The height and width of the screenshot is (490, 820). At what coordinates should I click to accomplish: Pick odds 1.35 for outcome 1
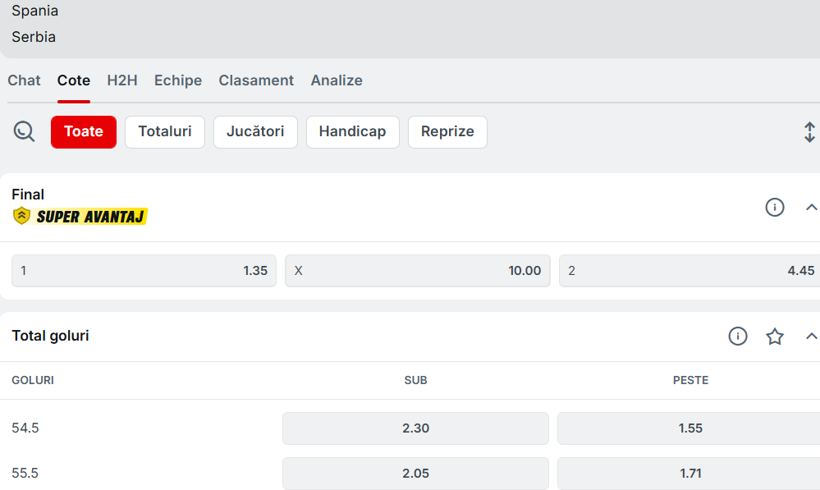144,271
